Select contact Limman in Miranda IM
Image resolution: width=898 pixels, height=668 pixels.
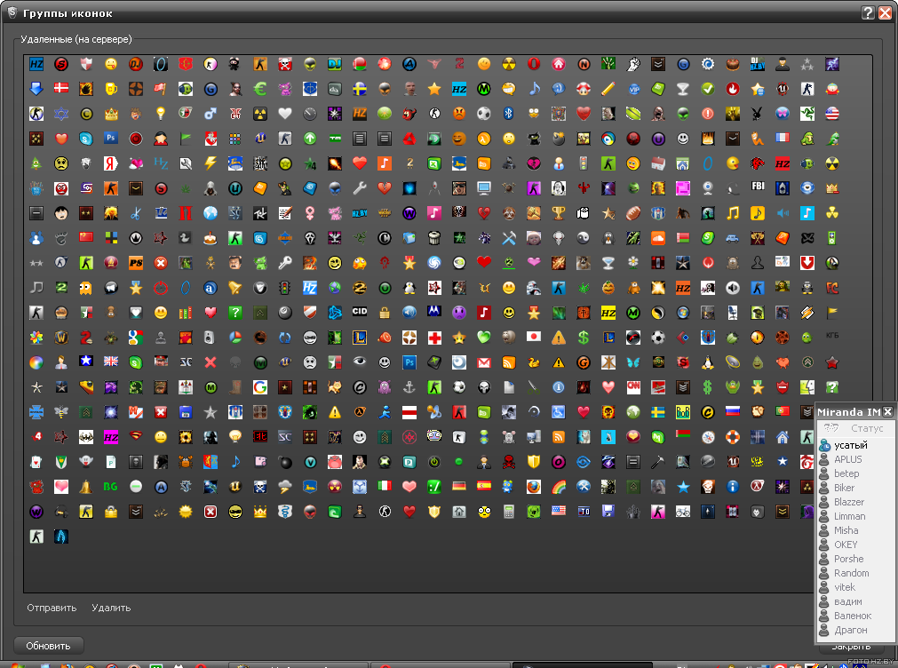[849, 516]
